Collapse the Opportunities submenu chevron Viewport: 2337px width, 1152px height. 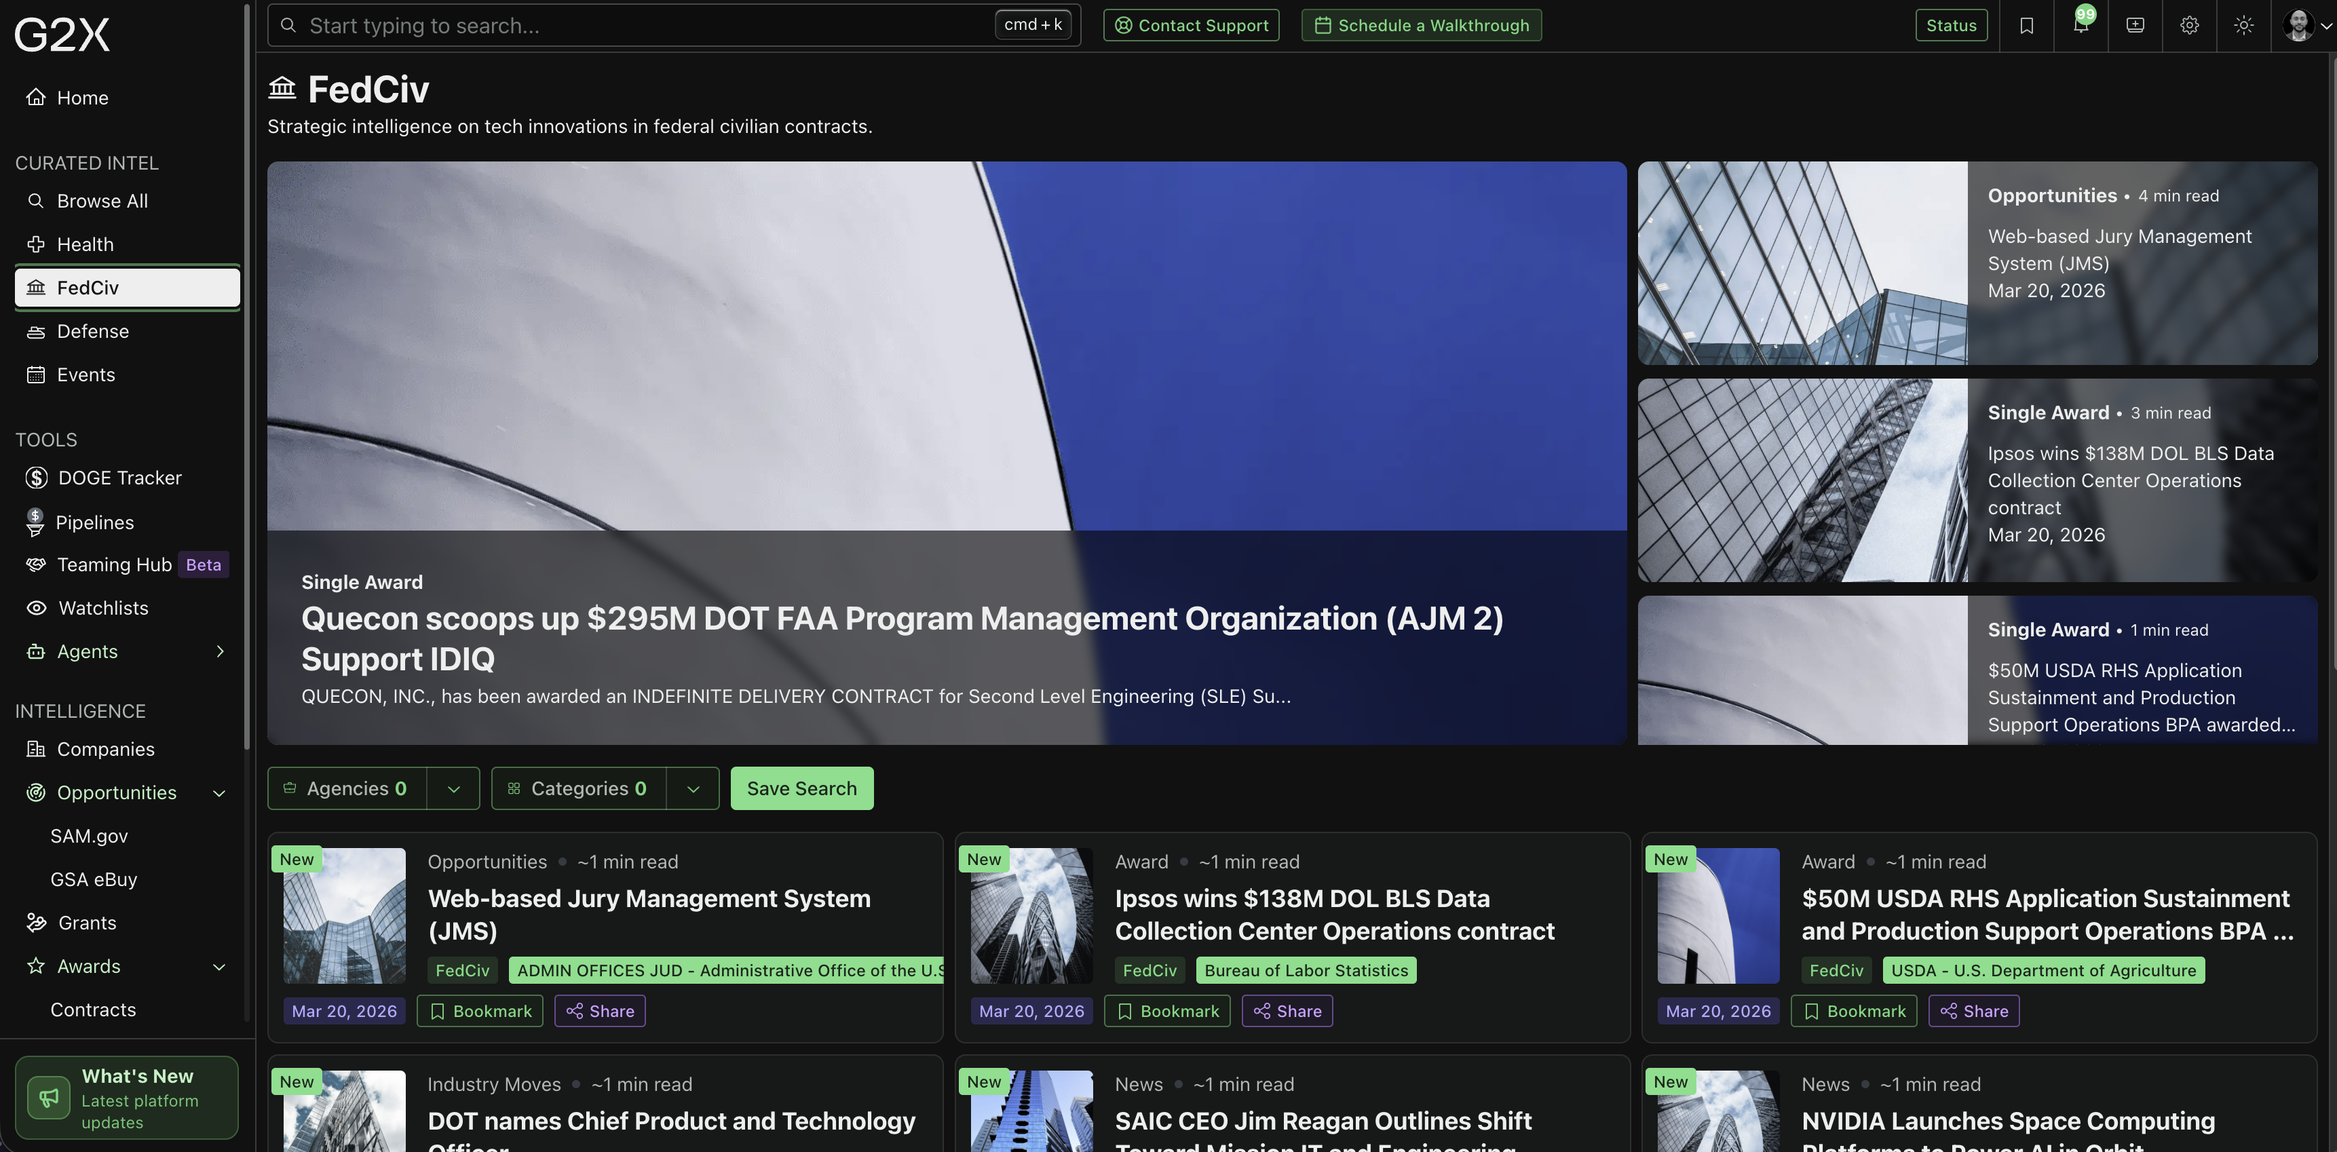(218, 794)
